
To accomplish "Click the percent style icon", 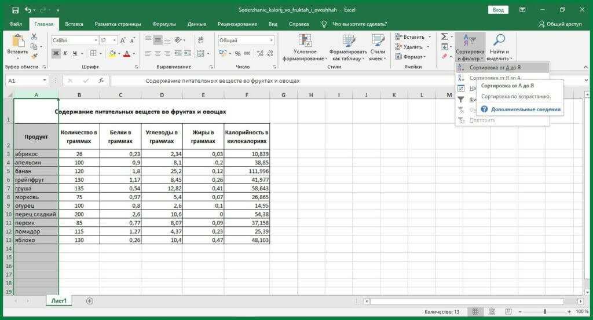I will (x=237, y=53).
